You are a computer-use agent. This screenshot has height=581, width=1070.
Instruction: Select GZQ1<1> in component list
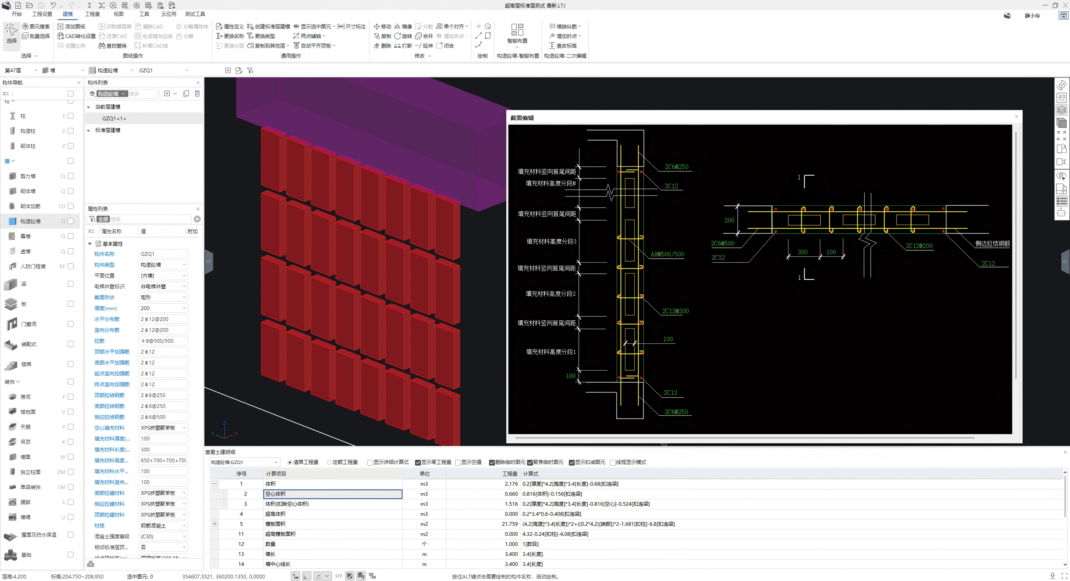pyautogui.click(x=114, y=118)
